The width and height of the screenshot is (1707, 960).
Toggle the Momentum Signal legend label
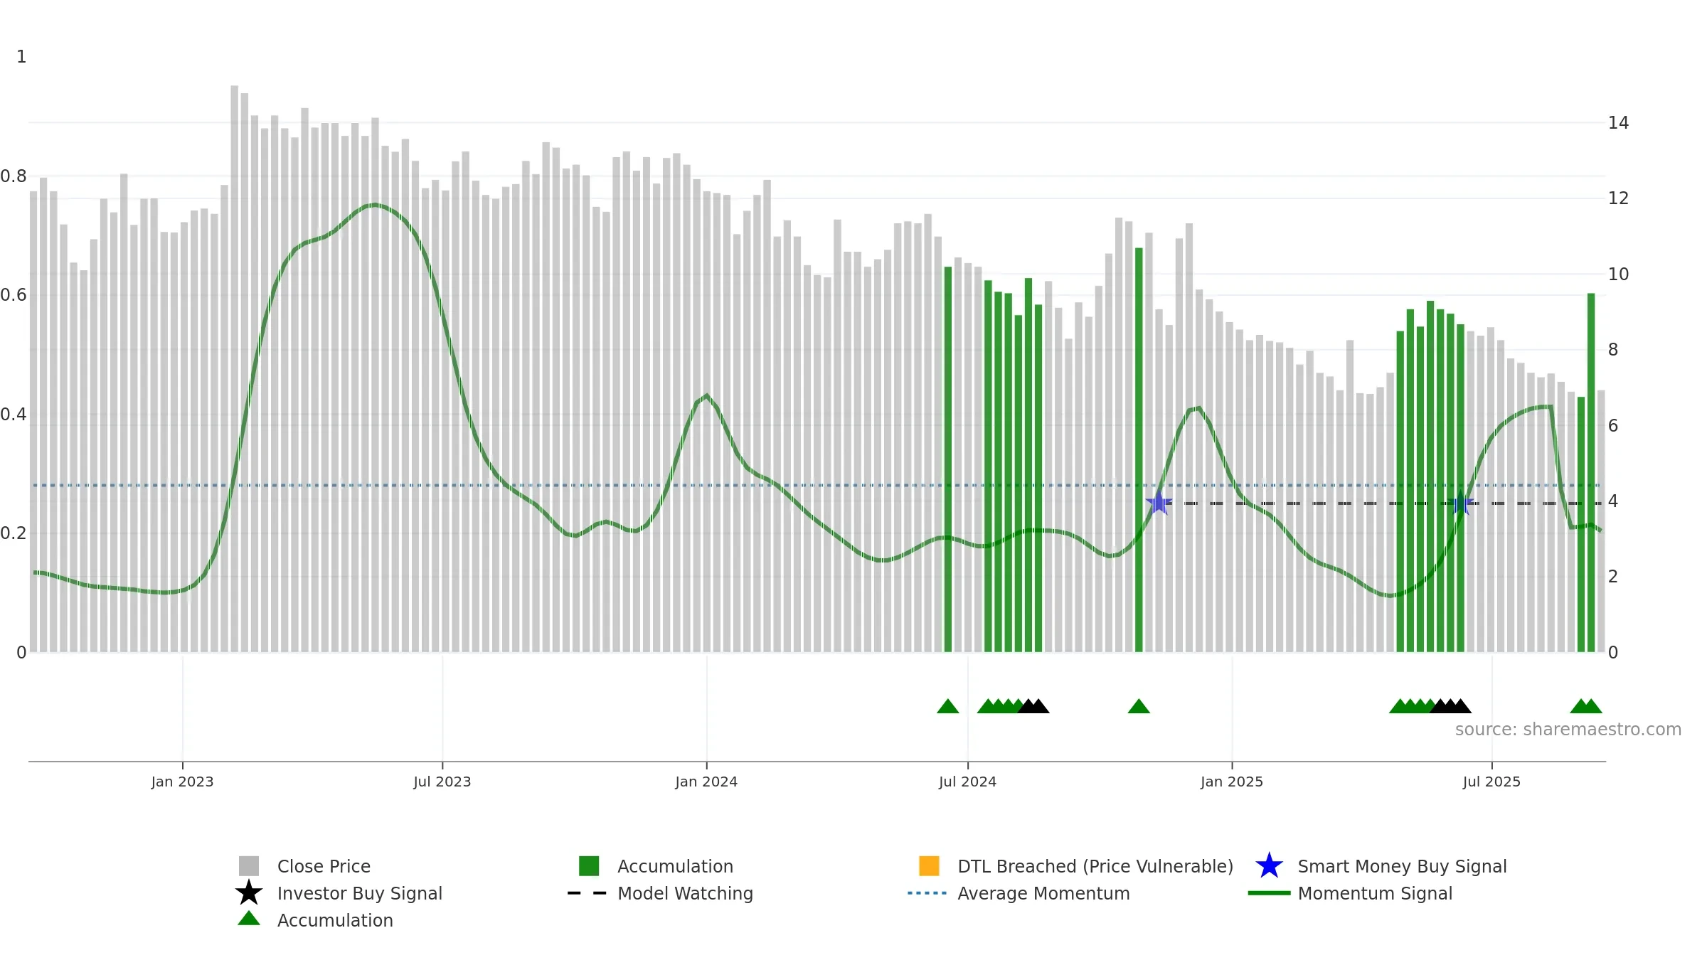[x=1375, y=893]
